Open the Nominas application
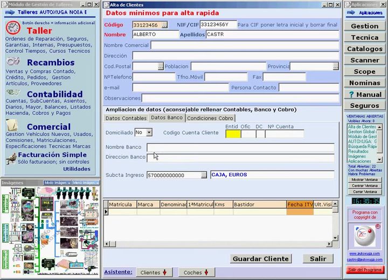 pyautogui.click(x=364, y=83)
